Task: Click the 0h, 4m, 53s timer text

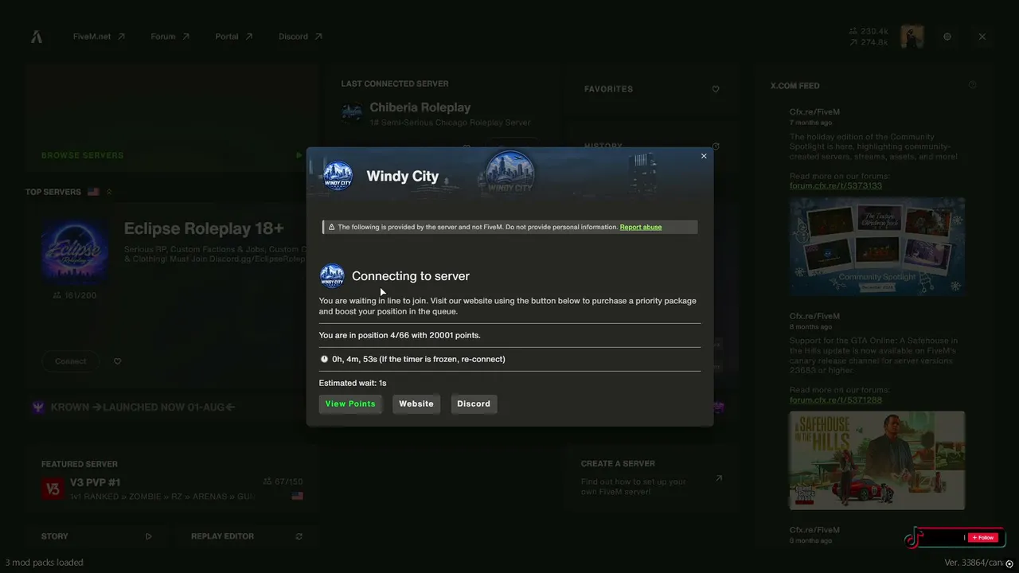Action: click(x=419, y=359)
